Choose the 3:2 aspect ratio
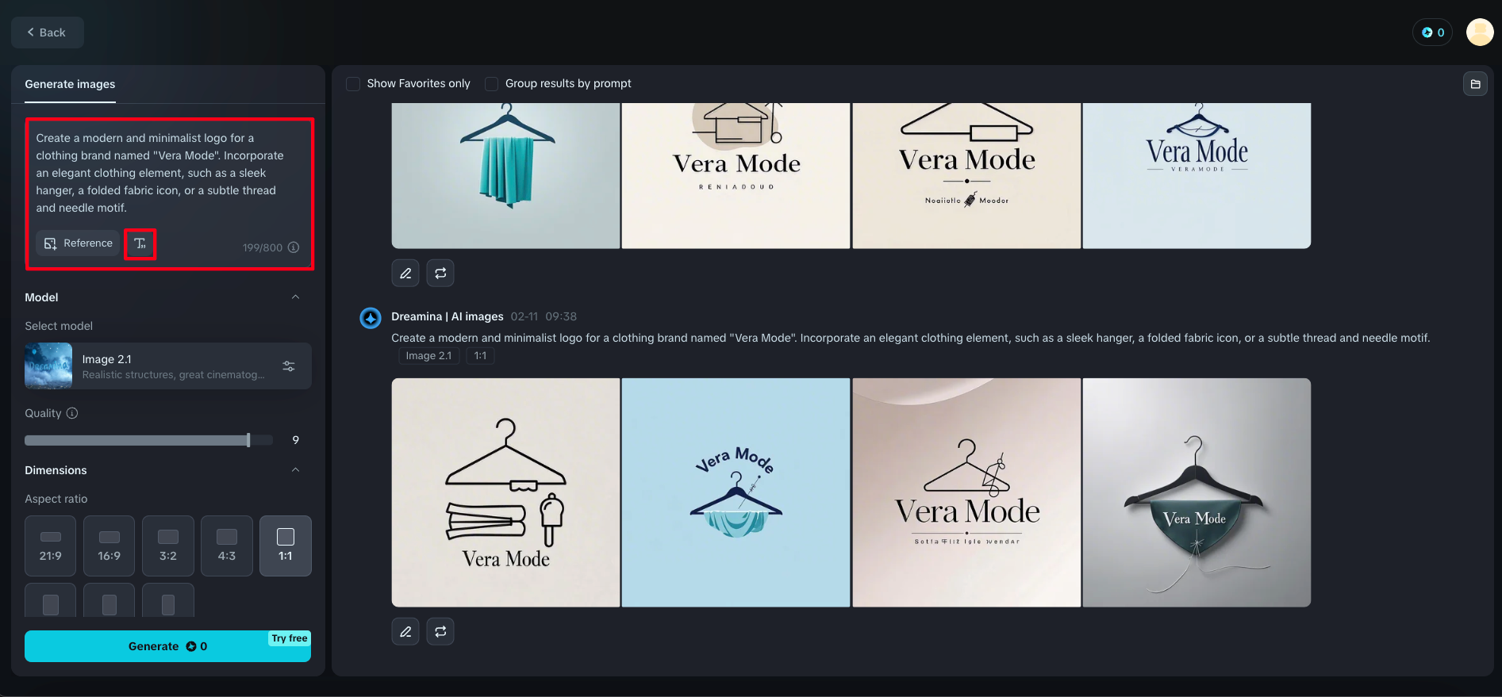 168,546
